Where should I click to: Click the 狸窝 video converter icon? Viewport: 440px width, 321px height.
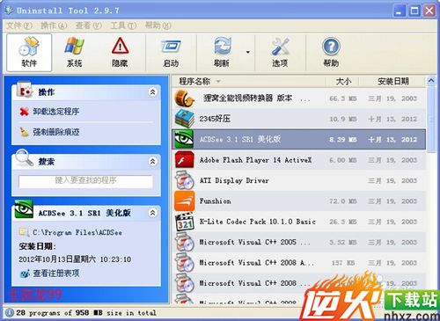[x=185, y=98]
